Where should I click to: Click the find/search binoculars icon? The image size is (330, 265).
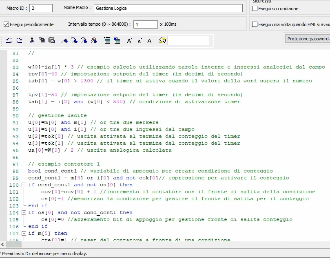pyautogui.click(x=162, y=40)
